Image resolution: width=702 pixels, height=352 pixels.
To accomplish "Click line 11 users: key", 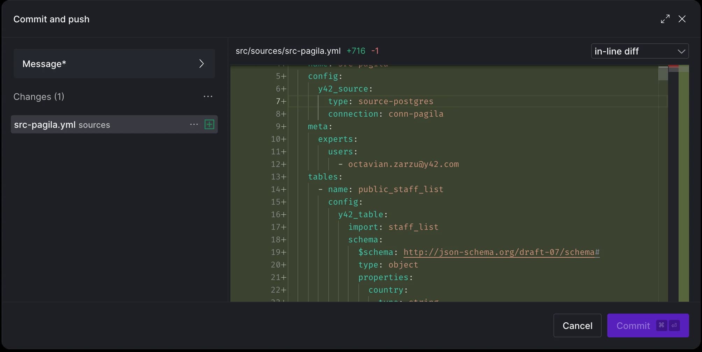I will (343, 152).
